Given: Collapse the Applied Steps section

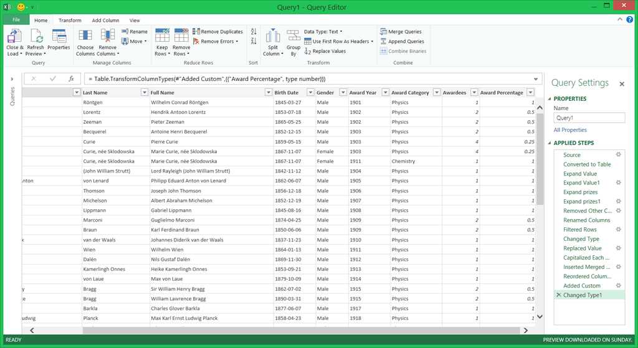Looking at the screenshot, I should click(550, 143).
